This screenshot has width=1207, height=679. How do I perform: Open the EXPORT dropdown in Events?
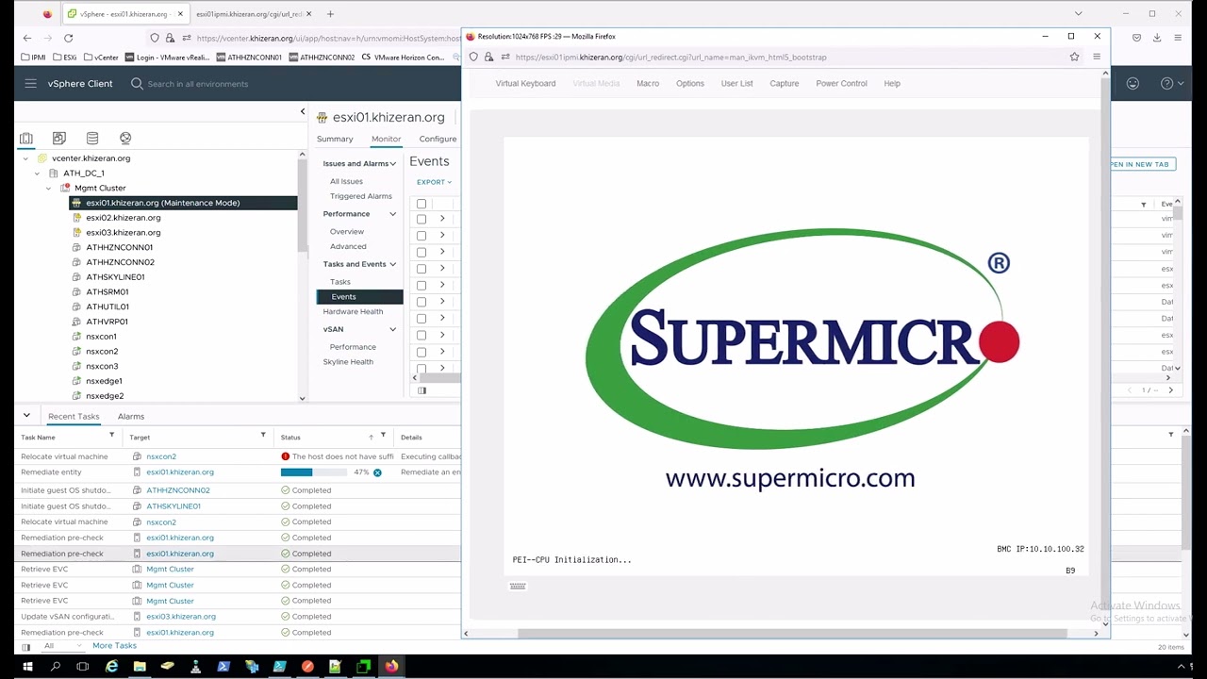434,182
